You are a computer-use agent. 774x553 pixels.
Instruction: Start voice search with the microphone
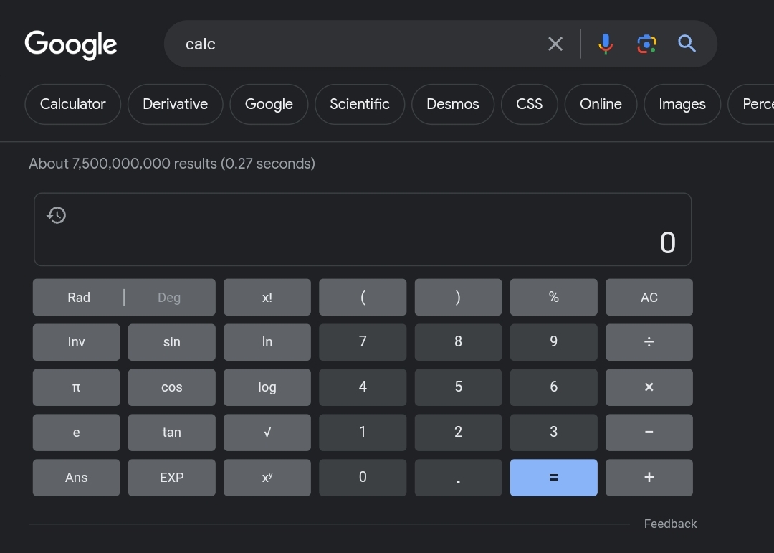(x=606, y=44)
